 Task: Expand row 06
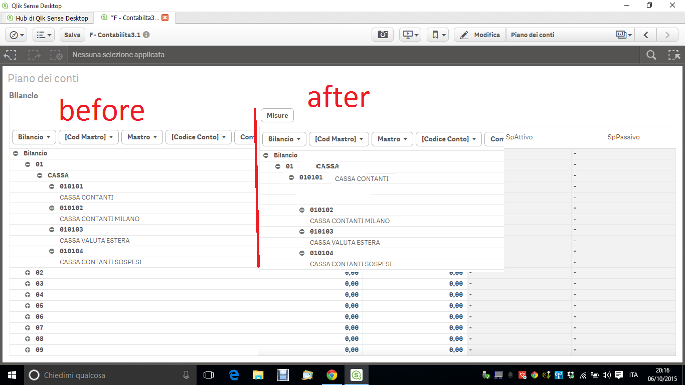28,317
